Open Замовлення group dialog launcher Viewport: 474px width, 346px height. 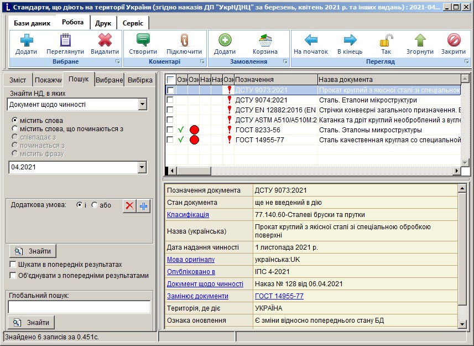pyautogui.click(x=285, y=61)
